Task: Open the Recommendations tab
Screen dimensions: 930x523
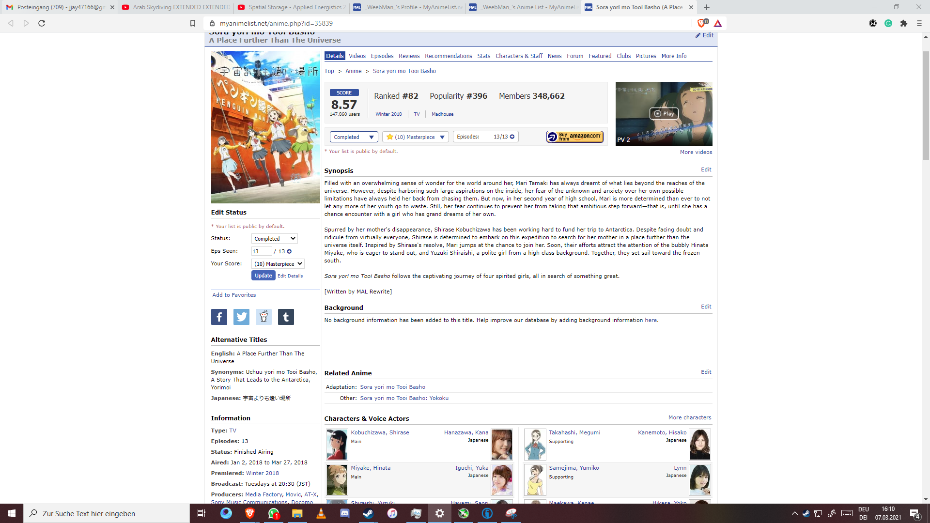Action: click(449, 56)
